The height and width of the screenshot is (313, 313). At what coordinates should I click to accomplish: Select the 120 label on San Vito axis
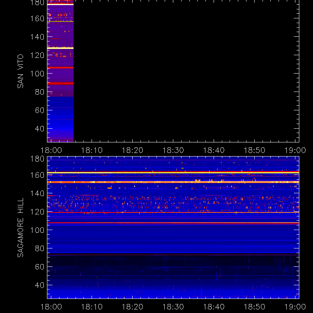(37, 55)
